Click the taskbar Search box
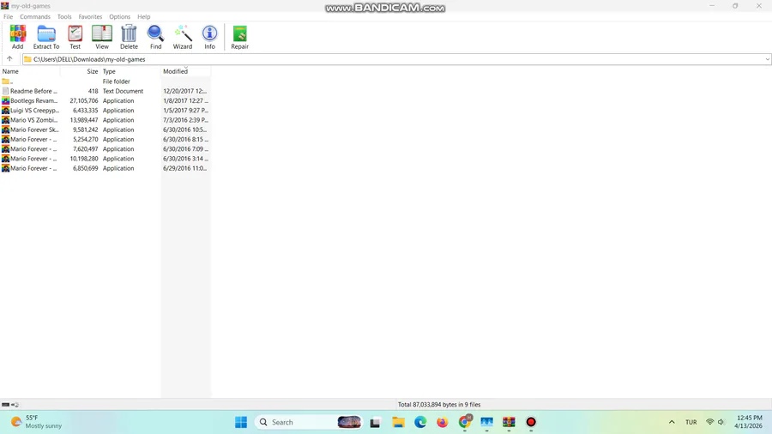Screen dimensions: 772x434 click(308, 422)
